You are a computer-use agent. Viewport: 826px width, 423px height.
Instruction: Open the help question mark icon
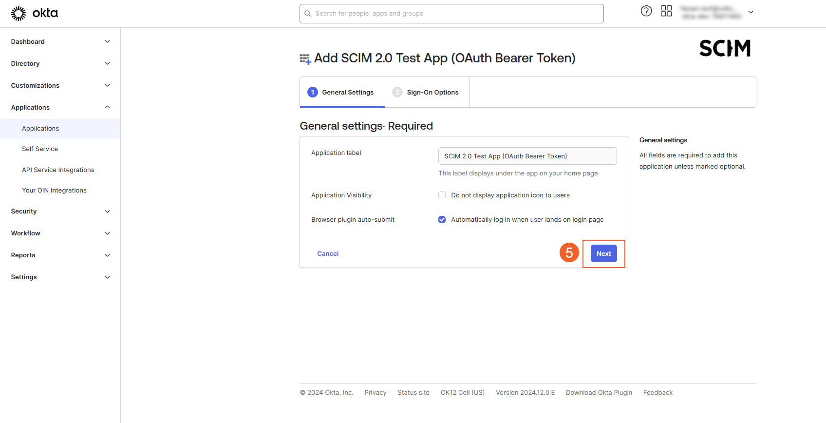pyautogui.click(x=646, y=11)
